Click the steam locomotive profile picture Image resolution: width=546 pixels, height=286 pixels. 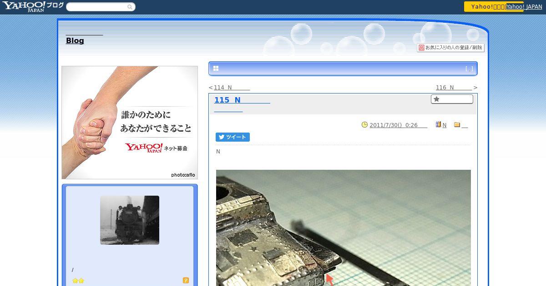pyautogui.click(x=130, y=220)
